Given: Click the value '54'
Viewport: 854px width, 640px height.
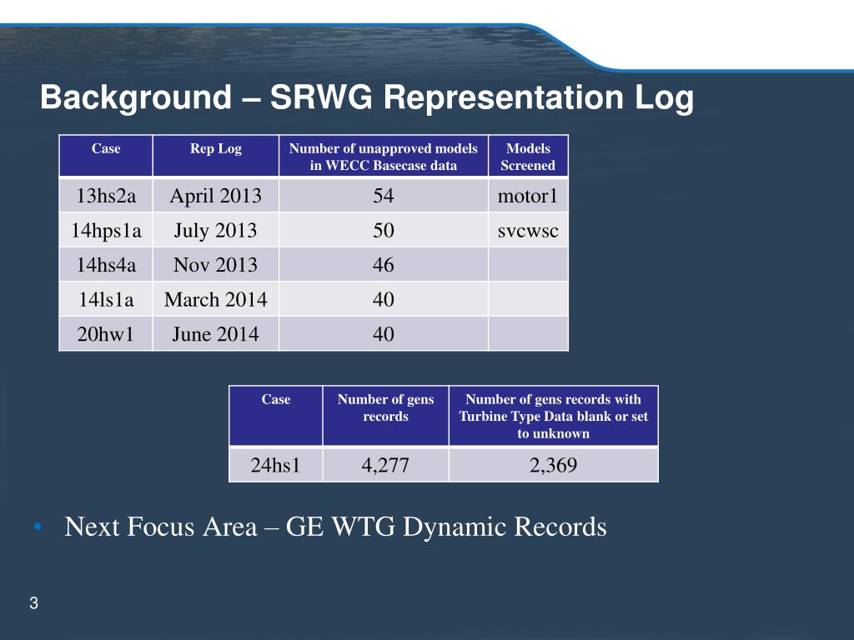Looking at the screenshot, I should [384, 195].
